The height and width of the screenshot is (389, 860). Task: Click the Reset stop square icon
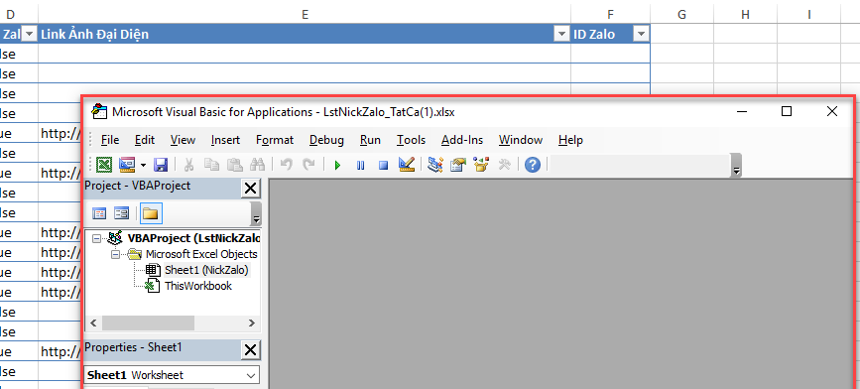click(x=384, y=165)
